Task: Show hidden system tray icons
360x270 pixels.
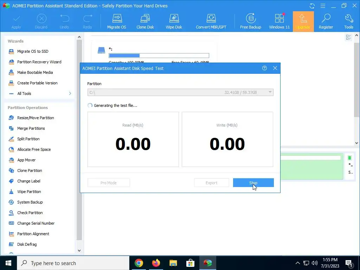Action: click(297, 263)
